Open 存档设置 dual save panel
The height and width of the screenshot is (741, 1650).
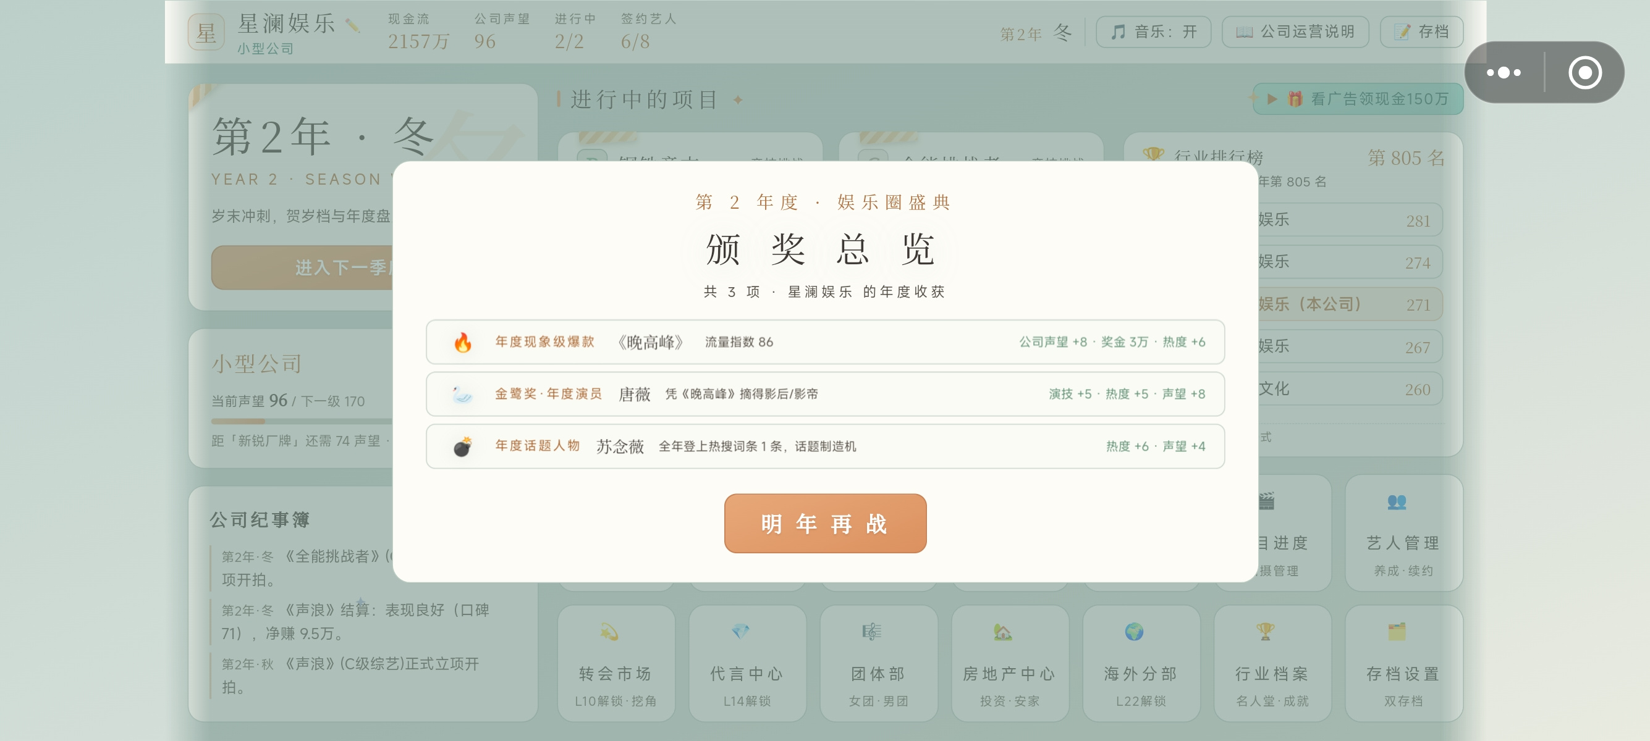tap(1403, 664)
